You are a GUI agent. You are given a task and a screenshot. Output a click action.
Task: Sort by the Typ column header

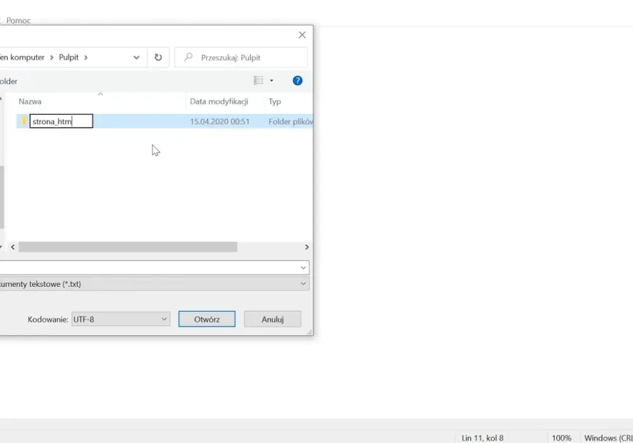tap(275, 101)
